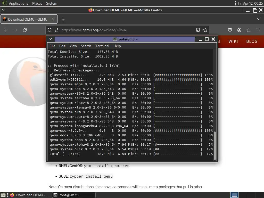Open terminal Edit menu
This screenshot has height=198, width=264.
tap(62, 46)
